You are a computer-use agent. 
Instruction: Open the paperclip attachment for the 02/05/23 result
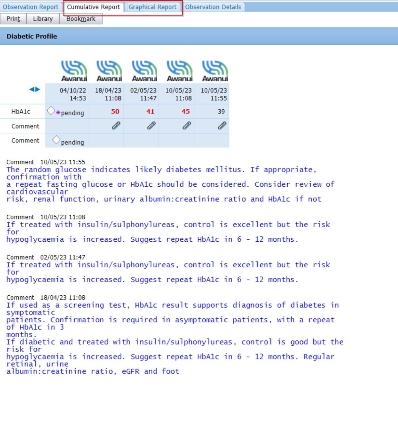click(151, 126)
